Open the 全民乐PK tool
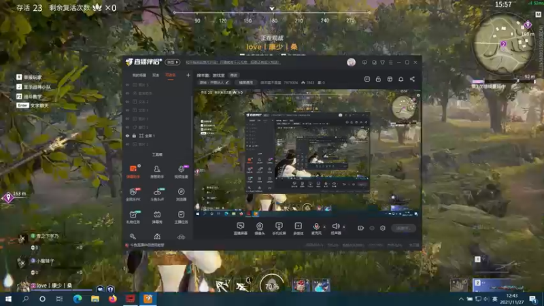The image size is (544, 306). pyautogui.click(x=133, y=194)
